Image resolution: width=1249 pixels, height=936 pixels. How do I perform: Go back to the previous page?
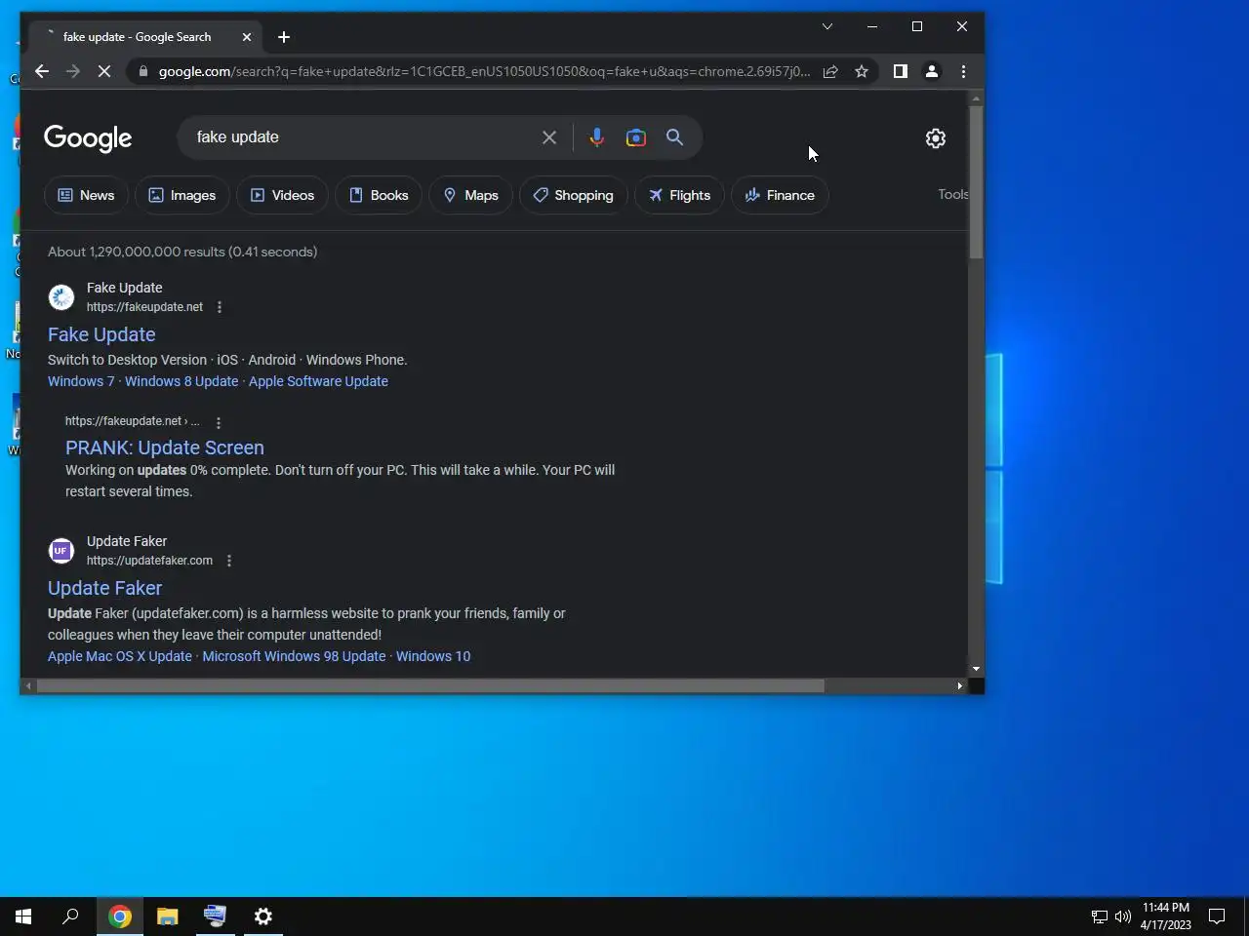point(42,71)
